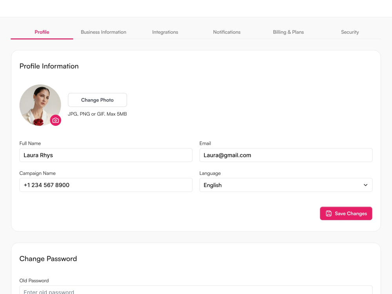The image size is (392, 294).
Task: Click the Email label
Action: click(205, 143)
